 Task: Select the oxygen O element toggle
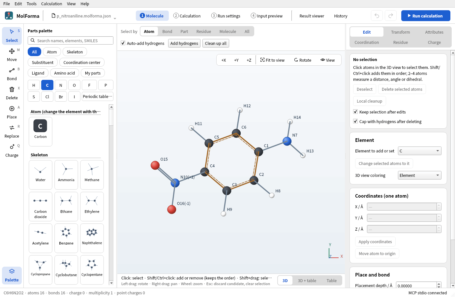pyautogui.click(x=74, y=85)
